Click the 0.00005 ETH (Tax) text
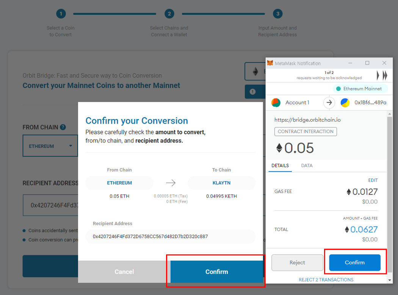Viewport: 398px width, 295px height. pyautogui.click(x=171, y=196)
